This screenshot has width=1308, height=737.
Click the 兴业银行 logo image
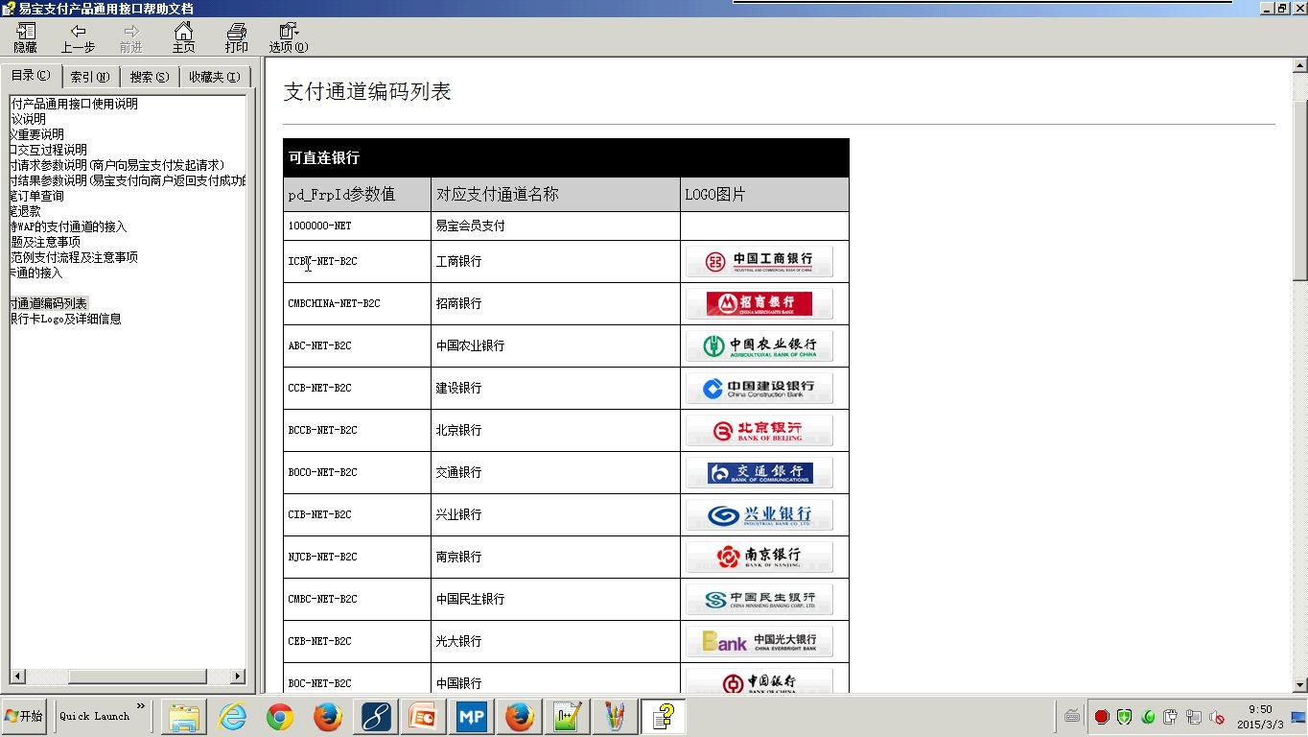click(x=759, y=514)
